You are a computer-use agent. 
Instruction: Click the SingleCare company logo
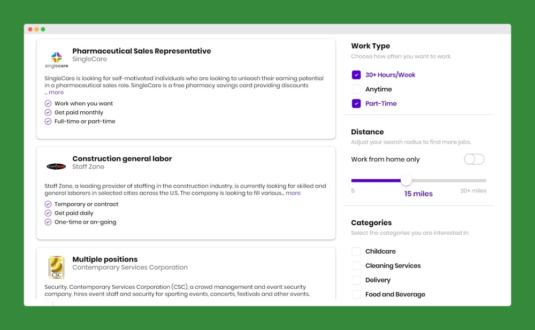click(x=56, y=59)
